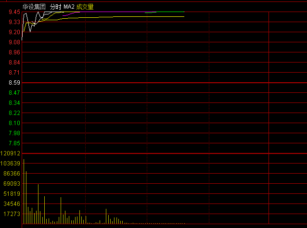
Task: Click price level 8.71
Action: tap(14, 73)
